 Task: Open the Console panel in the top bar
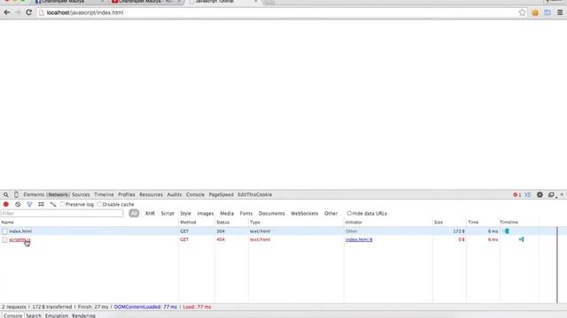pos(195,194)
